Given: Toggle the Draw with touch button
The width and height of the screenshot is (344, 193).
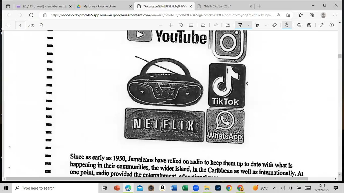Looking at the screenshot, I should click(x=287, y=25).
